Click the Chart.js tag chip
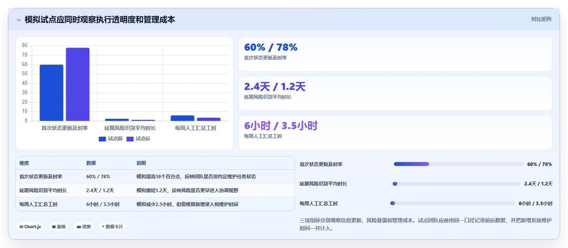The height and width of the screenshot is (248, 568). click(x=30, y=227)
